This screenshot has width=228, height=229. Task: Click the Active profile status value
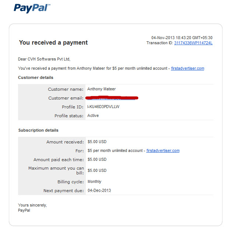[x=93, y=115]
